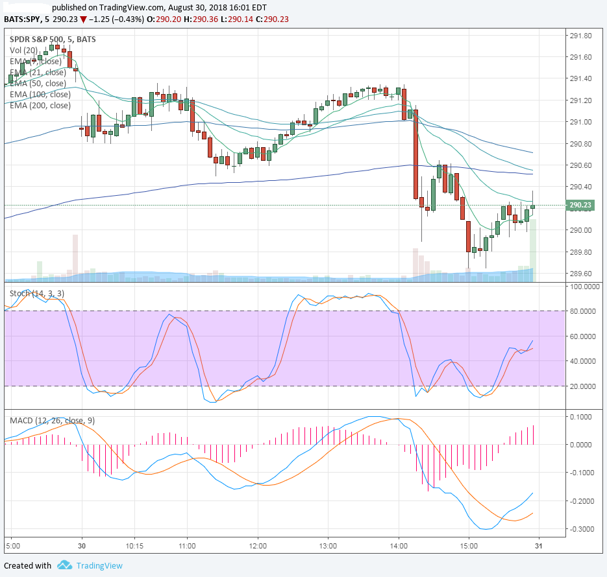Click the 20.0000 stochastic level label

[582, 386]
